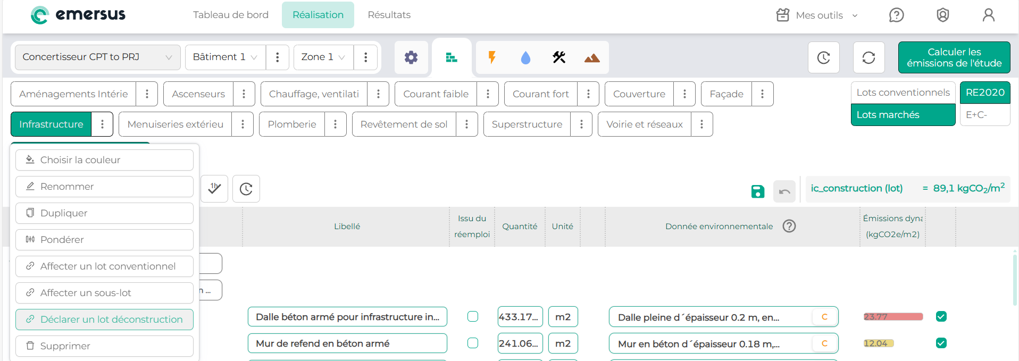Choose Supprimer in the lot menu
Screen dimensions: 1019x361
coord(104,346)
